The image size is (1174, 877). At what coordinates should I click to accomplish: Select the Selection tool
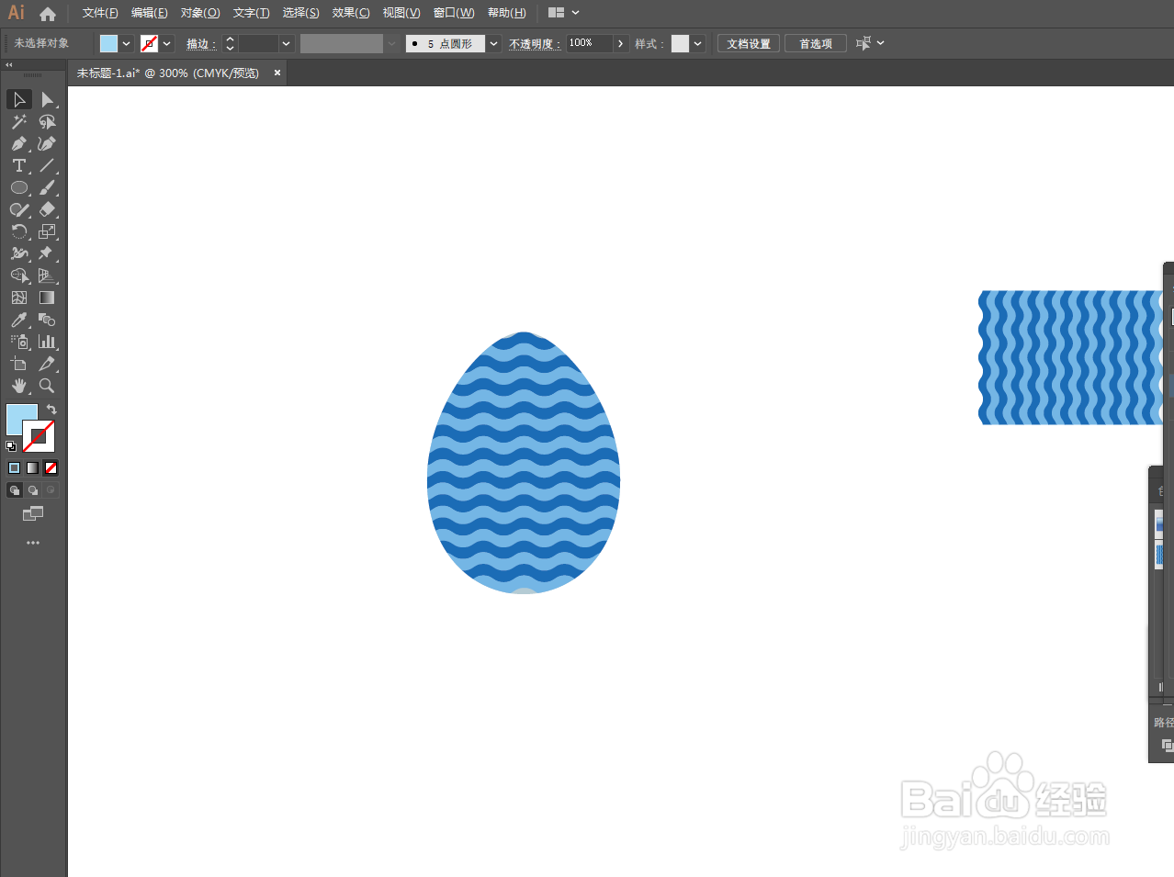19,99
